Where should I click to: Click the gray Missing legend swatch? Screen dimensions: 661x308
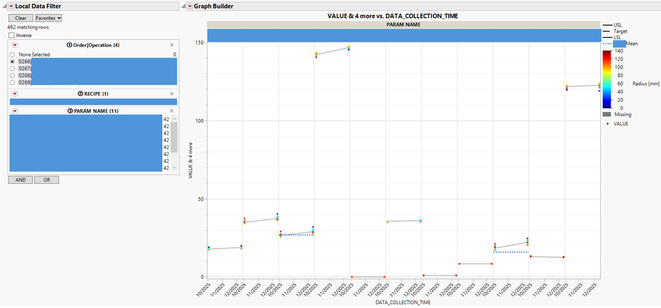coord(607,114)
